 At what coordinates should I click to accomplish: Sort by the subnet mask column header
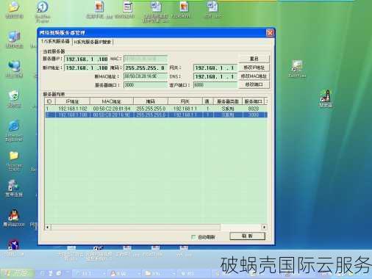(x=151, y=101)
